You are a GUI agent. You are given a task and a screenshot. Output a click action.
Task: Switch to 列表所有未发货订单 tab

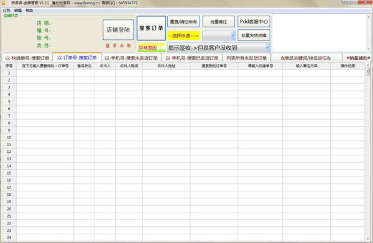pos(246,58)
